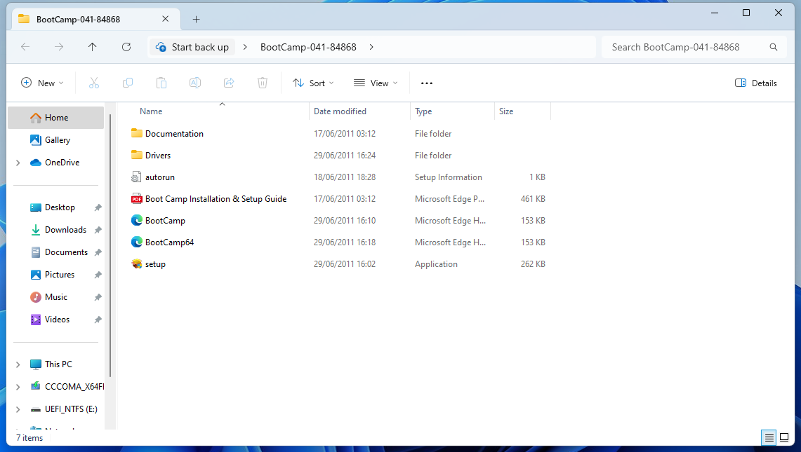The height and width of the screenshot is (452, 801).
Task: Open a new tab with plus button
Action: click(x=196, y=20)
